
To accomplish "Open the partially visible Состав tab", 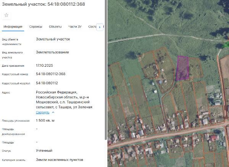I will (92, 27).
